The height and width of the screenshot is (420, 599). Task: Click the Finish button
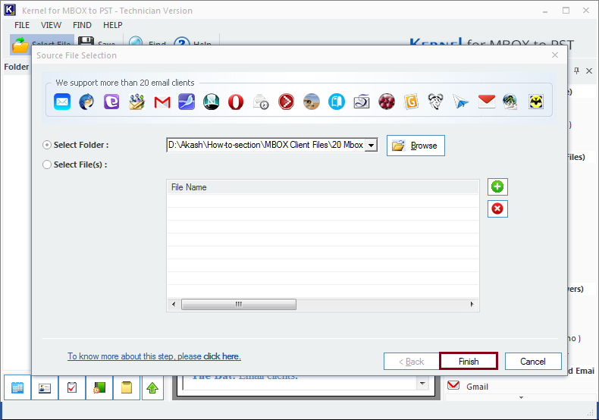(469, 361)
